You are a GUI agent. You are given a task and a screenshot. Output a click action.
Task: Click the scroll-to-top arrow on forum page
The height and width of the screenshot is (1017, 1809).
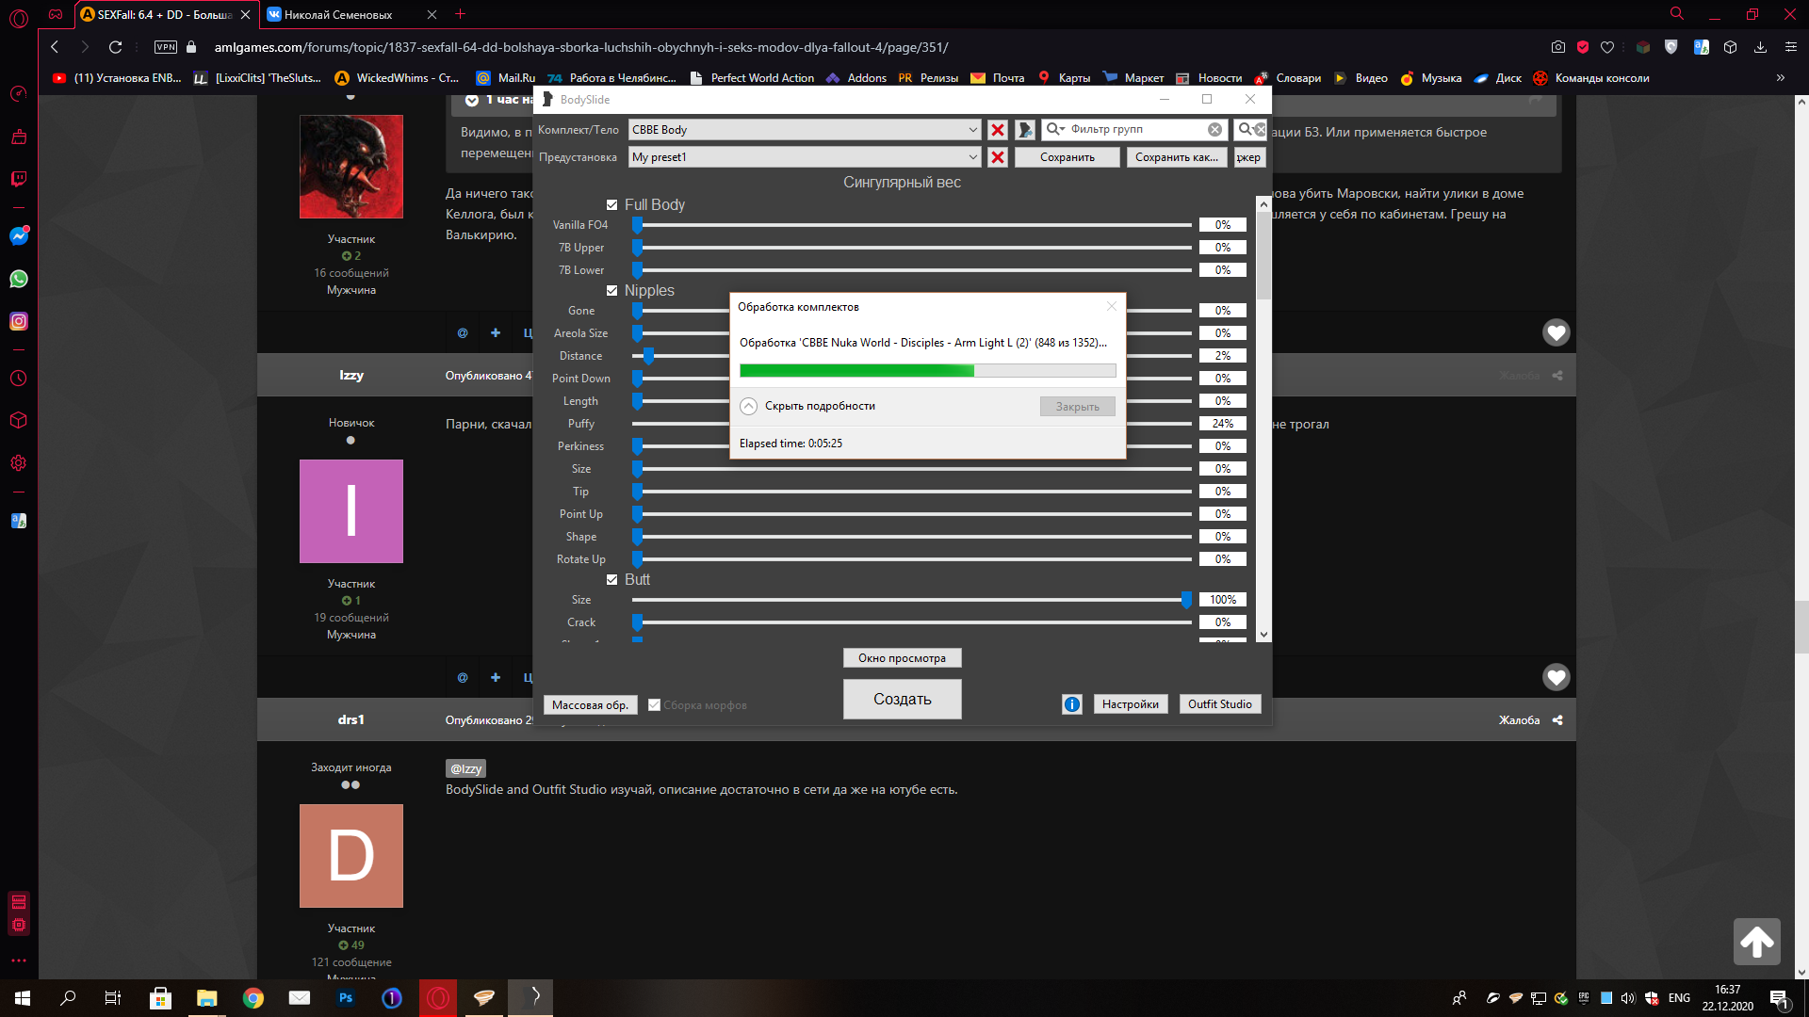pyautogui.click(x=1756, y=941)
